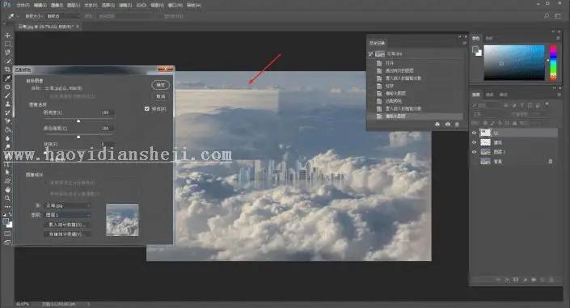Hide the 图层 1 layer
The height and width of the screenshot is (308, 570).
coord(474,152)
